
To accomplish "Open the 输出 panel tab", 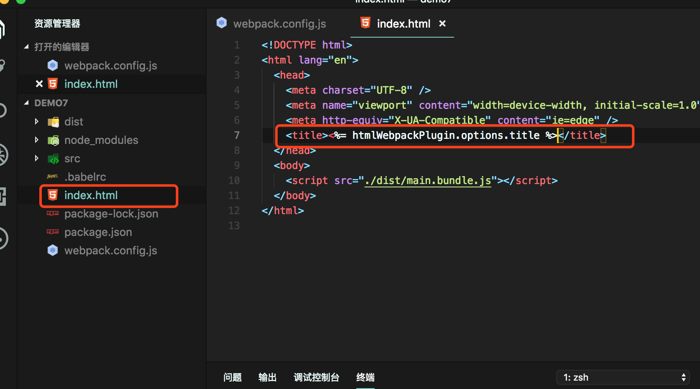I will [x=268, y=377].
